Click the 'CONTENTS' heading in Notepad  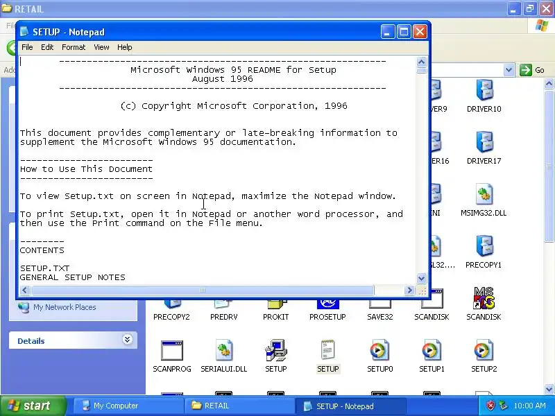coord(42,250)
